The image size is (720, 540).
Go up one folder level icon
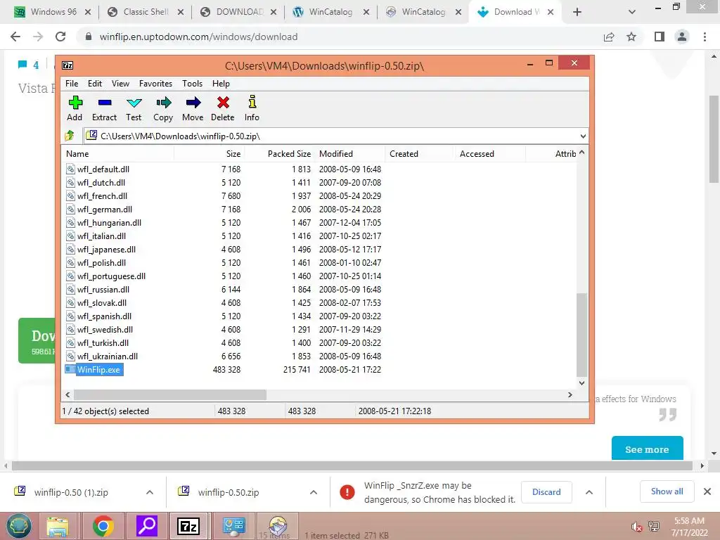(70, 136)
